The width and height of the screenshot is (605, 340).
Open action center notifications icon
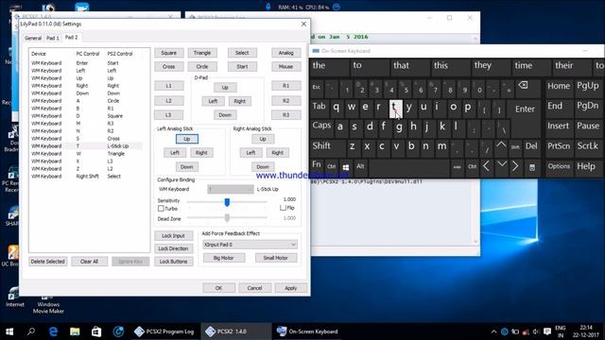coord(547,331)
